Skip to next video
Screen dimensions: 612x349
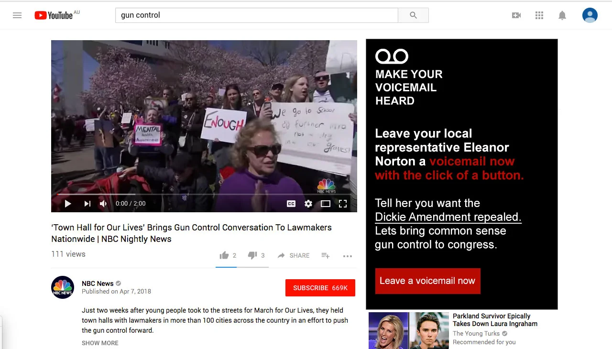tap(87, 204)
